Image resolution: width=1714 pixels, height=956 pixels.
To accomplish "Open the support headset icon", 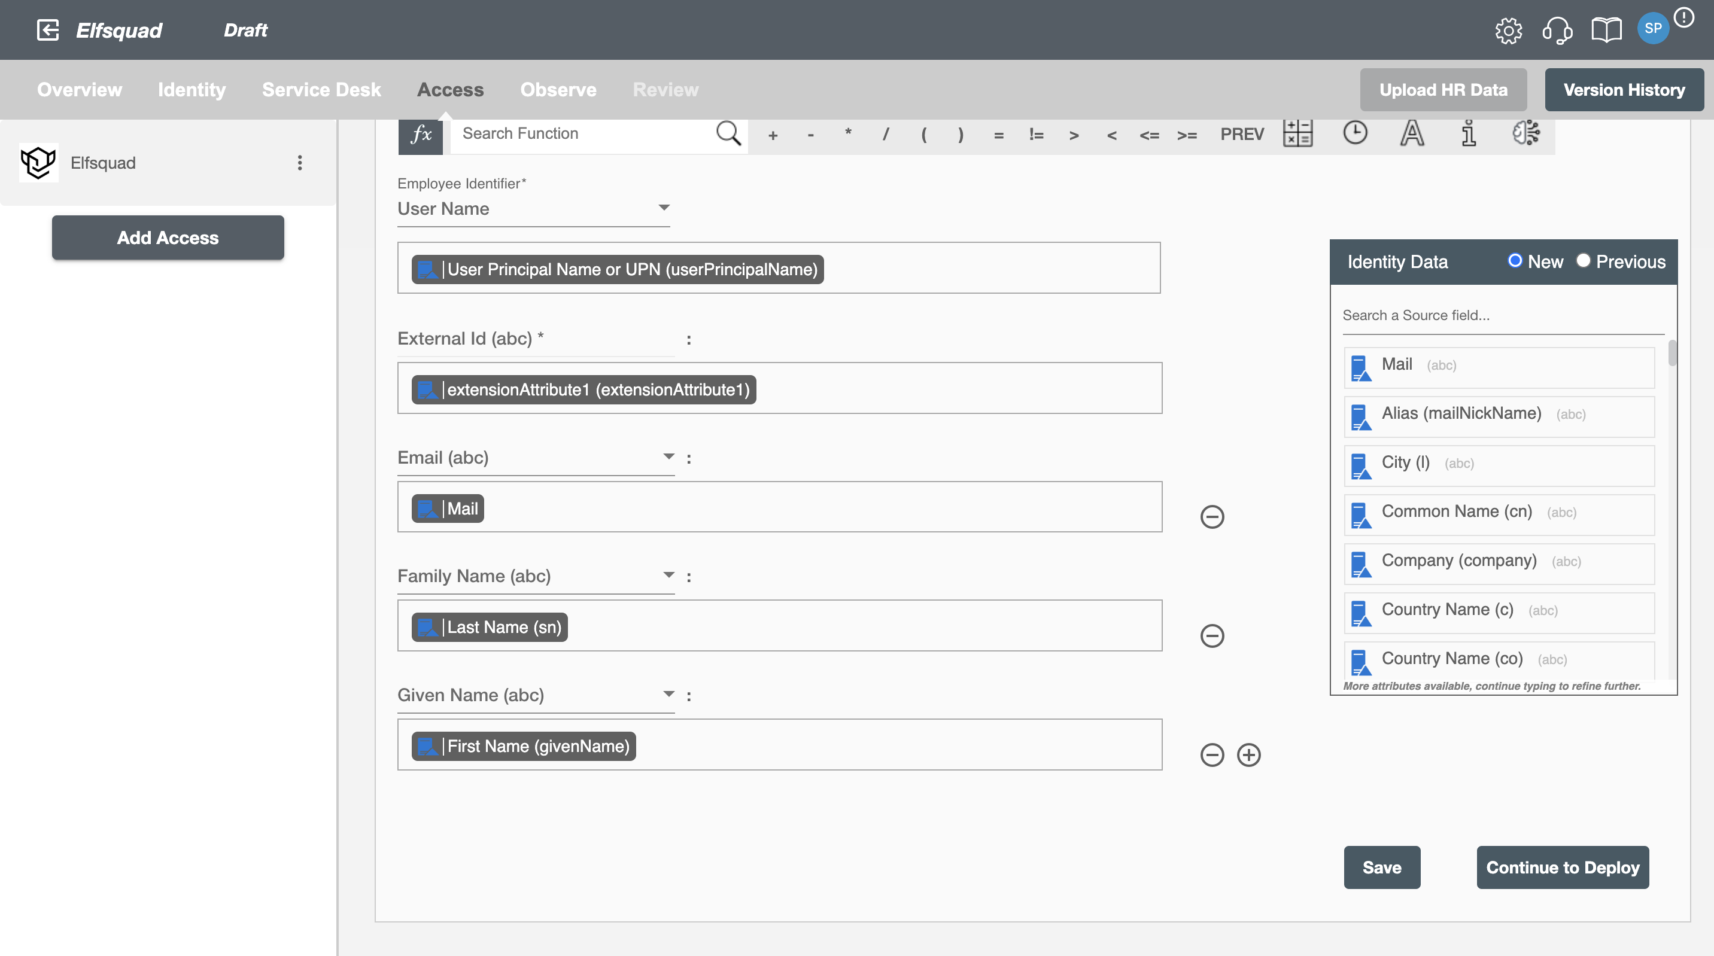I will click(1557, 31).
